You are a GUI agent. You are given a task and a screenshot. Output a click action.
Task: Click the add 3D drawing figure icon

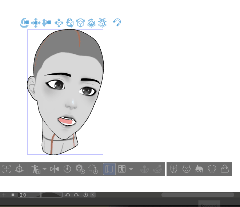(36, 169)
